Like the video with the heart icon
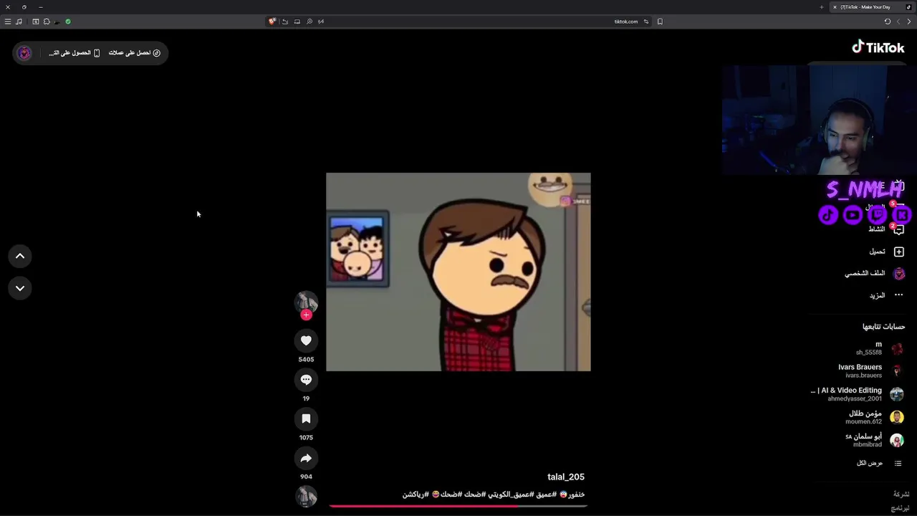917x516 pixels. tap(306, 340)
